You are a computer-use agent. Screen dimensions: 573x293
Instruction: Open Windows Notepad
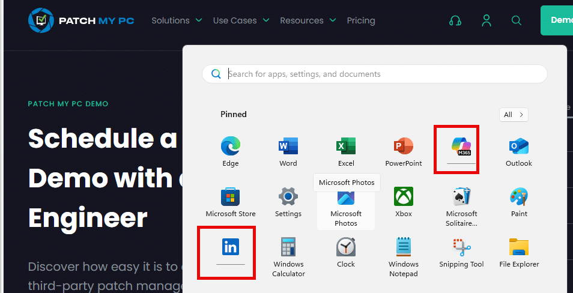[404, 257]
